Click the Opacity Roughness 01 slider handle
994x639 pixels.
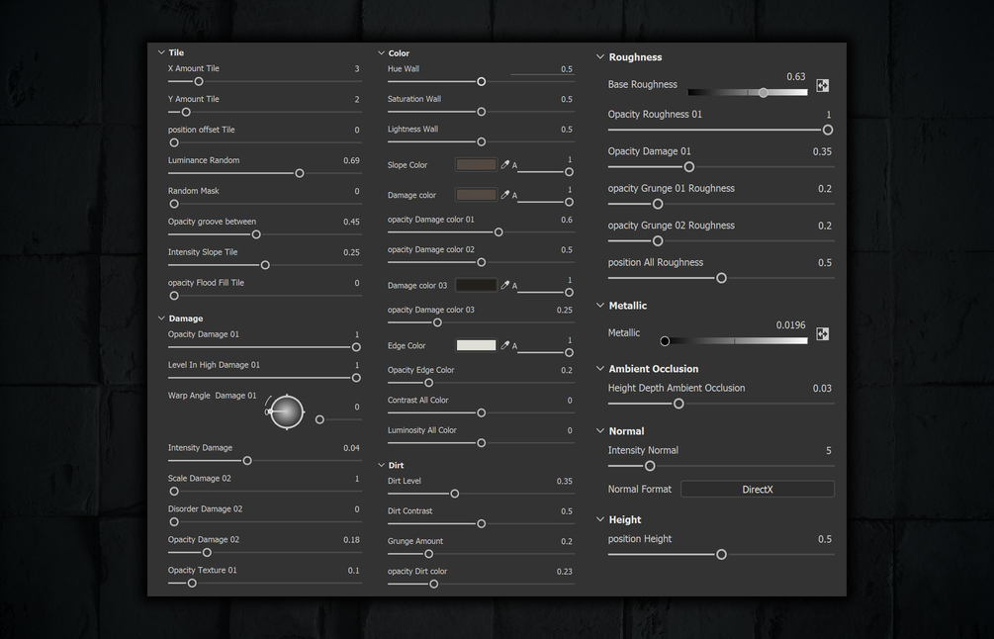(x=827, y=130)
